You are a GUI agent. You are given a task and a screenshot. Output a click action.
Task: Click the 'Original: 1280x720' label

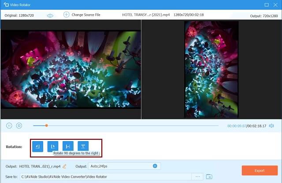(x=19, y=15)
